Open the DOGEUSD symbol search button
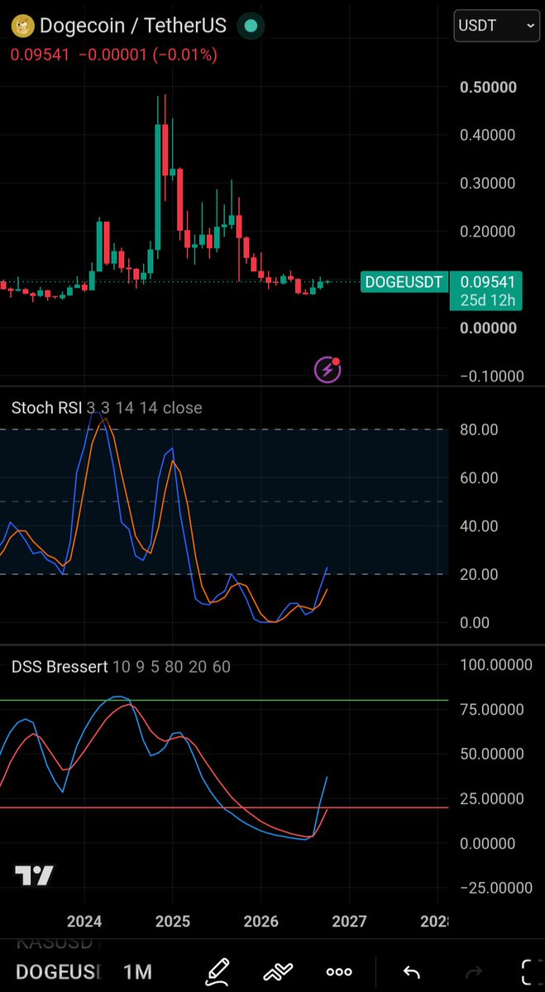 tap(57, 972)
